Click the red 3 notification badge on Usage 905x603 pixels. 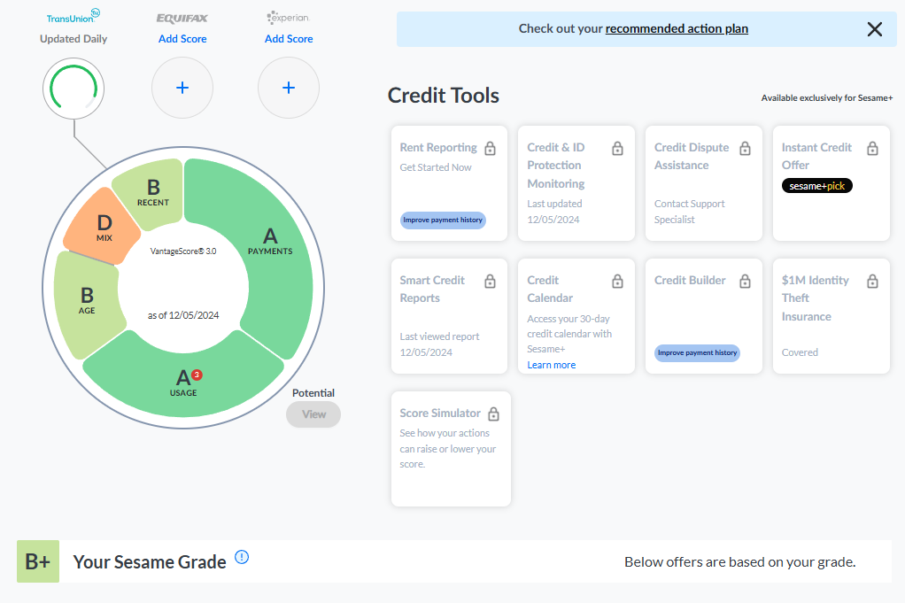click(x=197, y=375)
